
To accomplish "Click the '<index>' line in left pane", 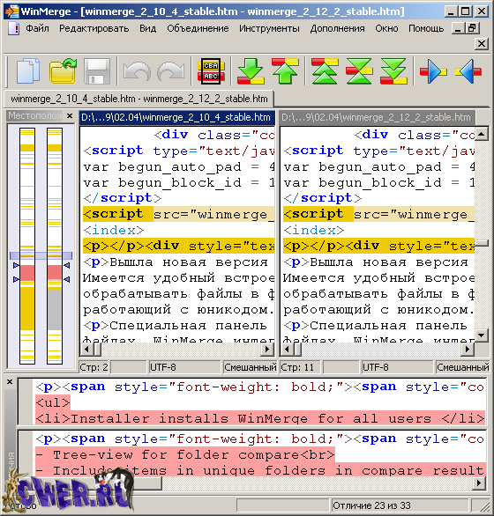I will point(114,230).
